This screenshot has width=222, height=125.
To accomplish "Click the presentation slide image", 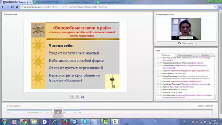I will [x=75, y=56].
